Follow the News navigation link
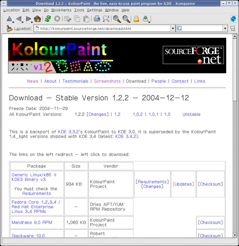The width and height of the screenshot is (239, 246). click(33, 81)
